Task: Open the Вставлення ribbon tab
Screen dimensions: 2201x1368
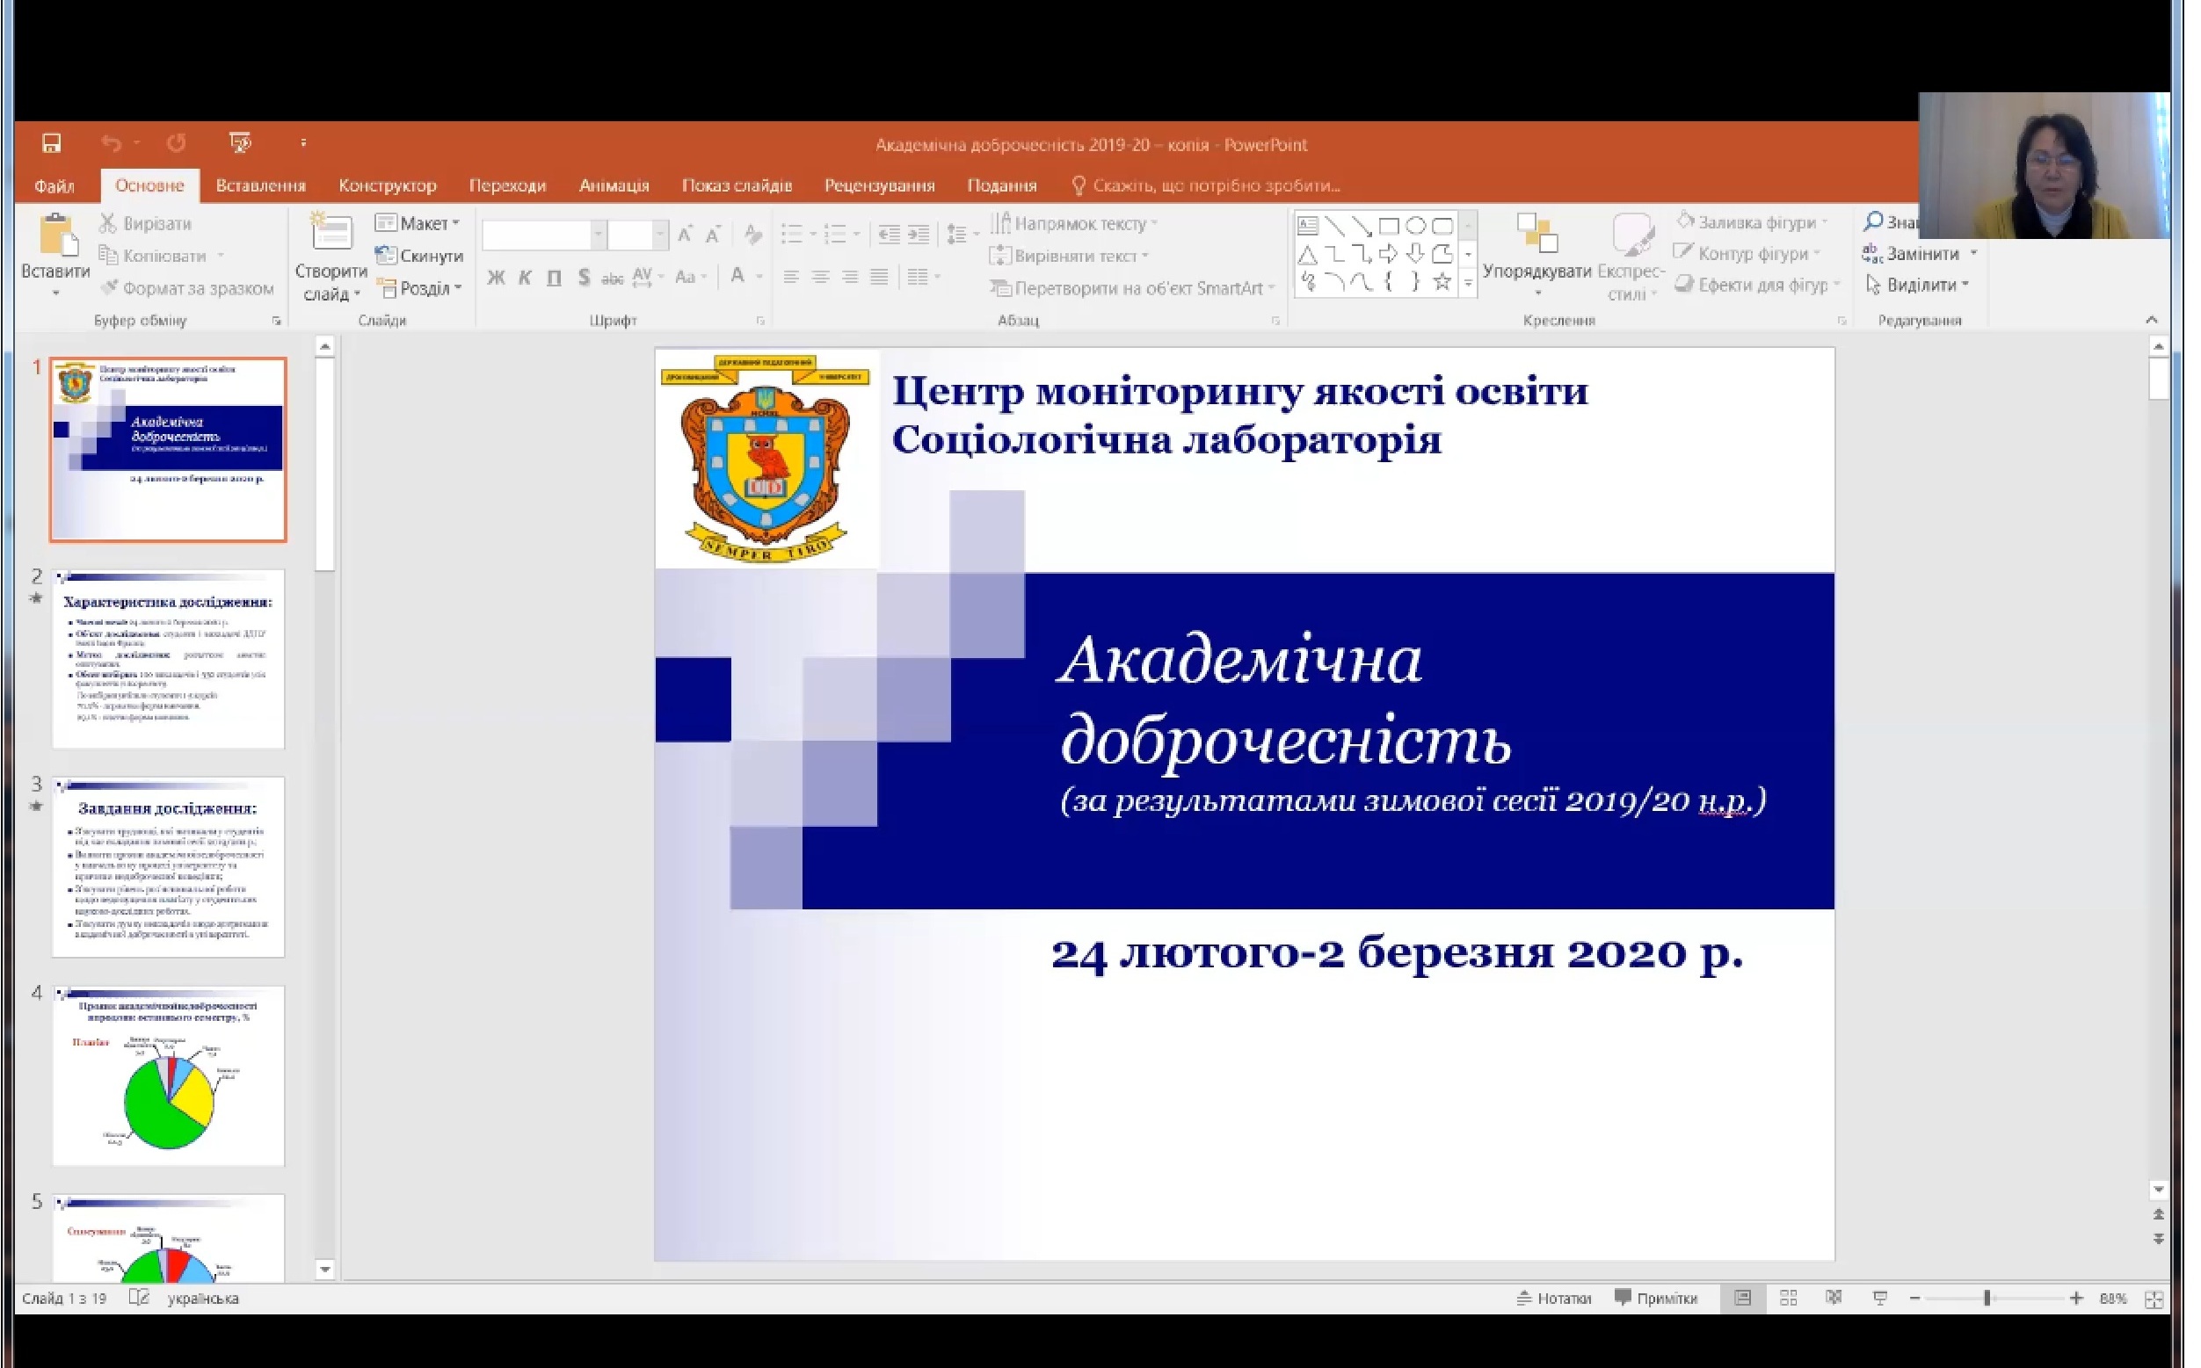Action: (x=261, y=185)
